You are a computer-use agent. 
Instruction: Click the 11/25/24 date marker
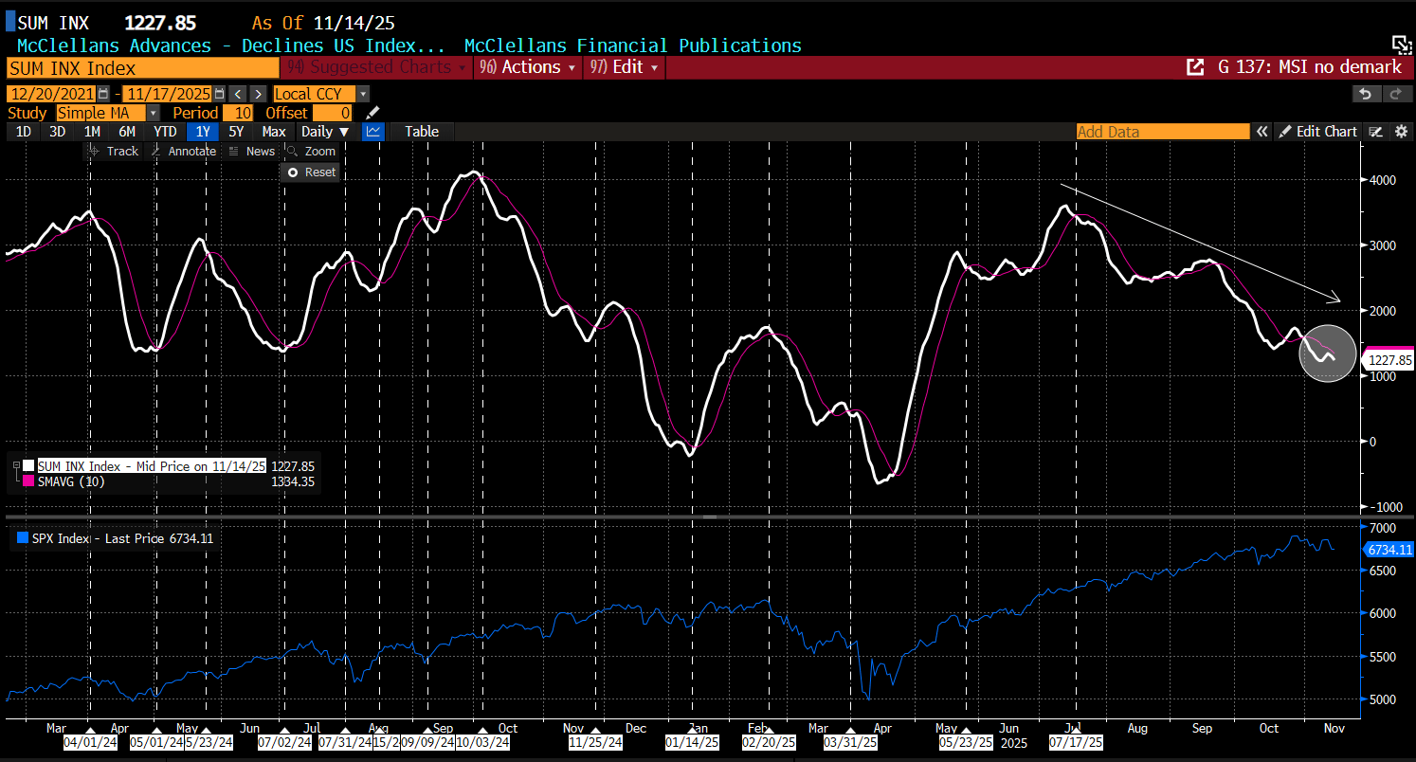(593, 743)
